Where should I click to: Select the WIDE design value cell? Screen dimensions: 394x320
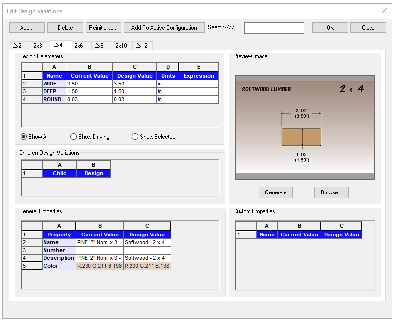coord(134,84)
